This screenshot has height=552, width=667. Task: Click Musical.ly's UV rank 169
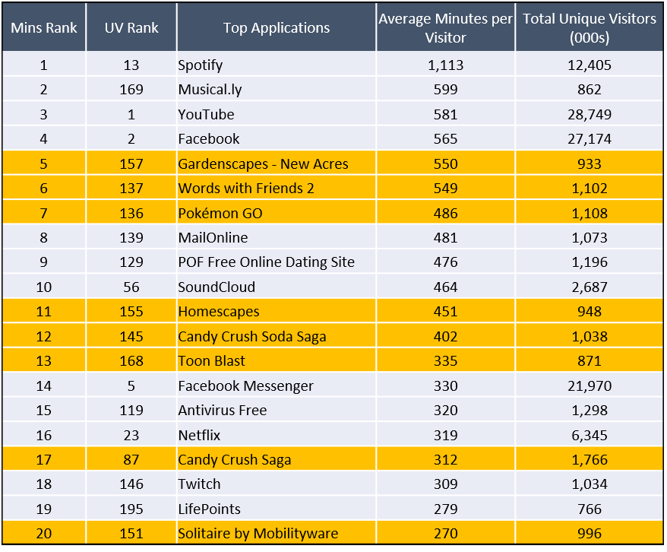tap(131, 90)
